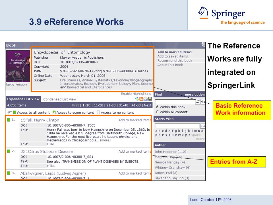Click the green-plus add icon beside RSS
273x205 pixels.
point(137,99)
